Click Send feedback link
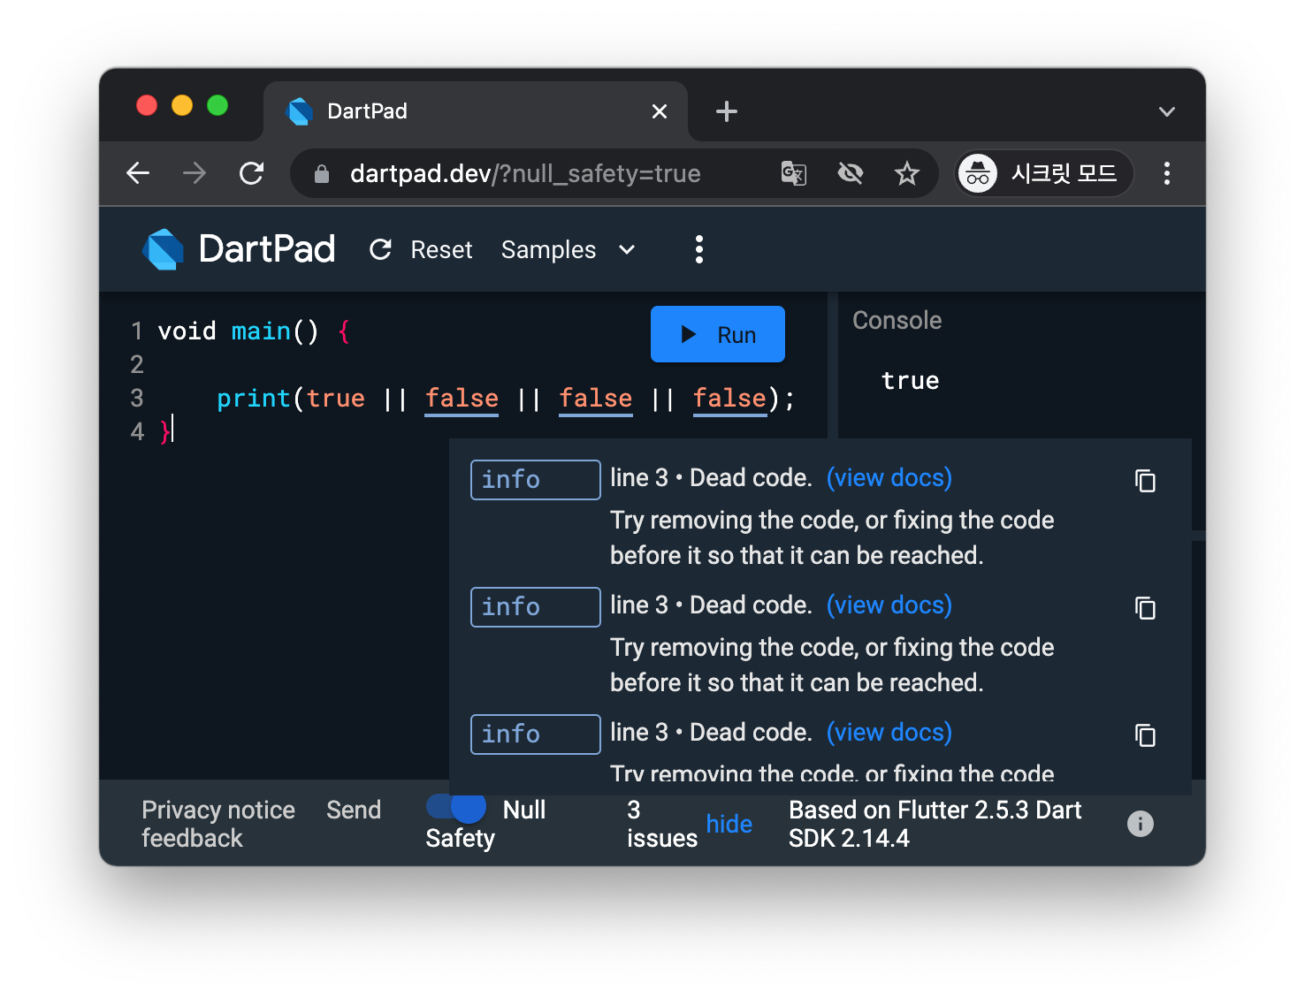The width and height of the screenshot is (1305, 997). pyautogui.click(x=261, y=824)
